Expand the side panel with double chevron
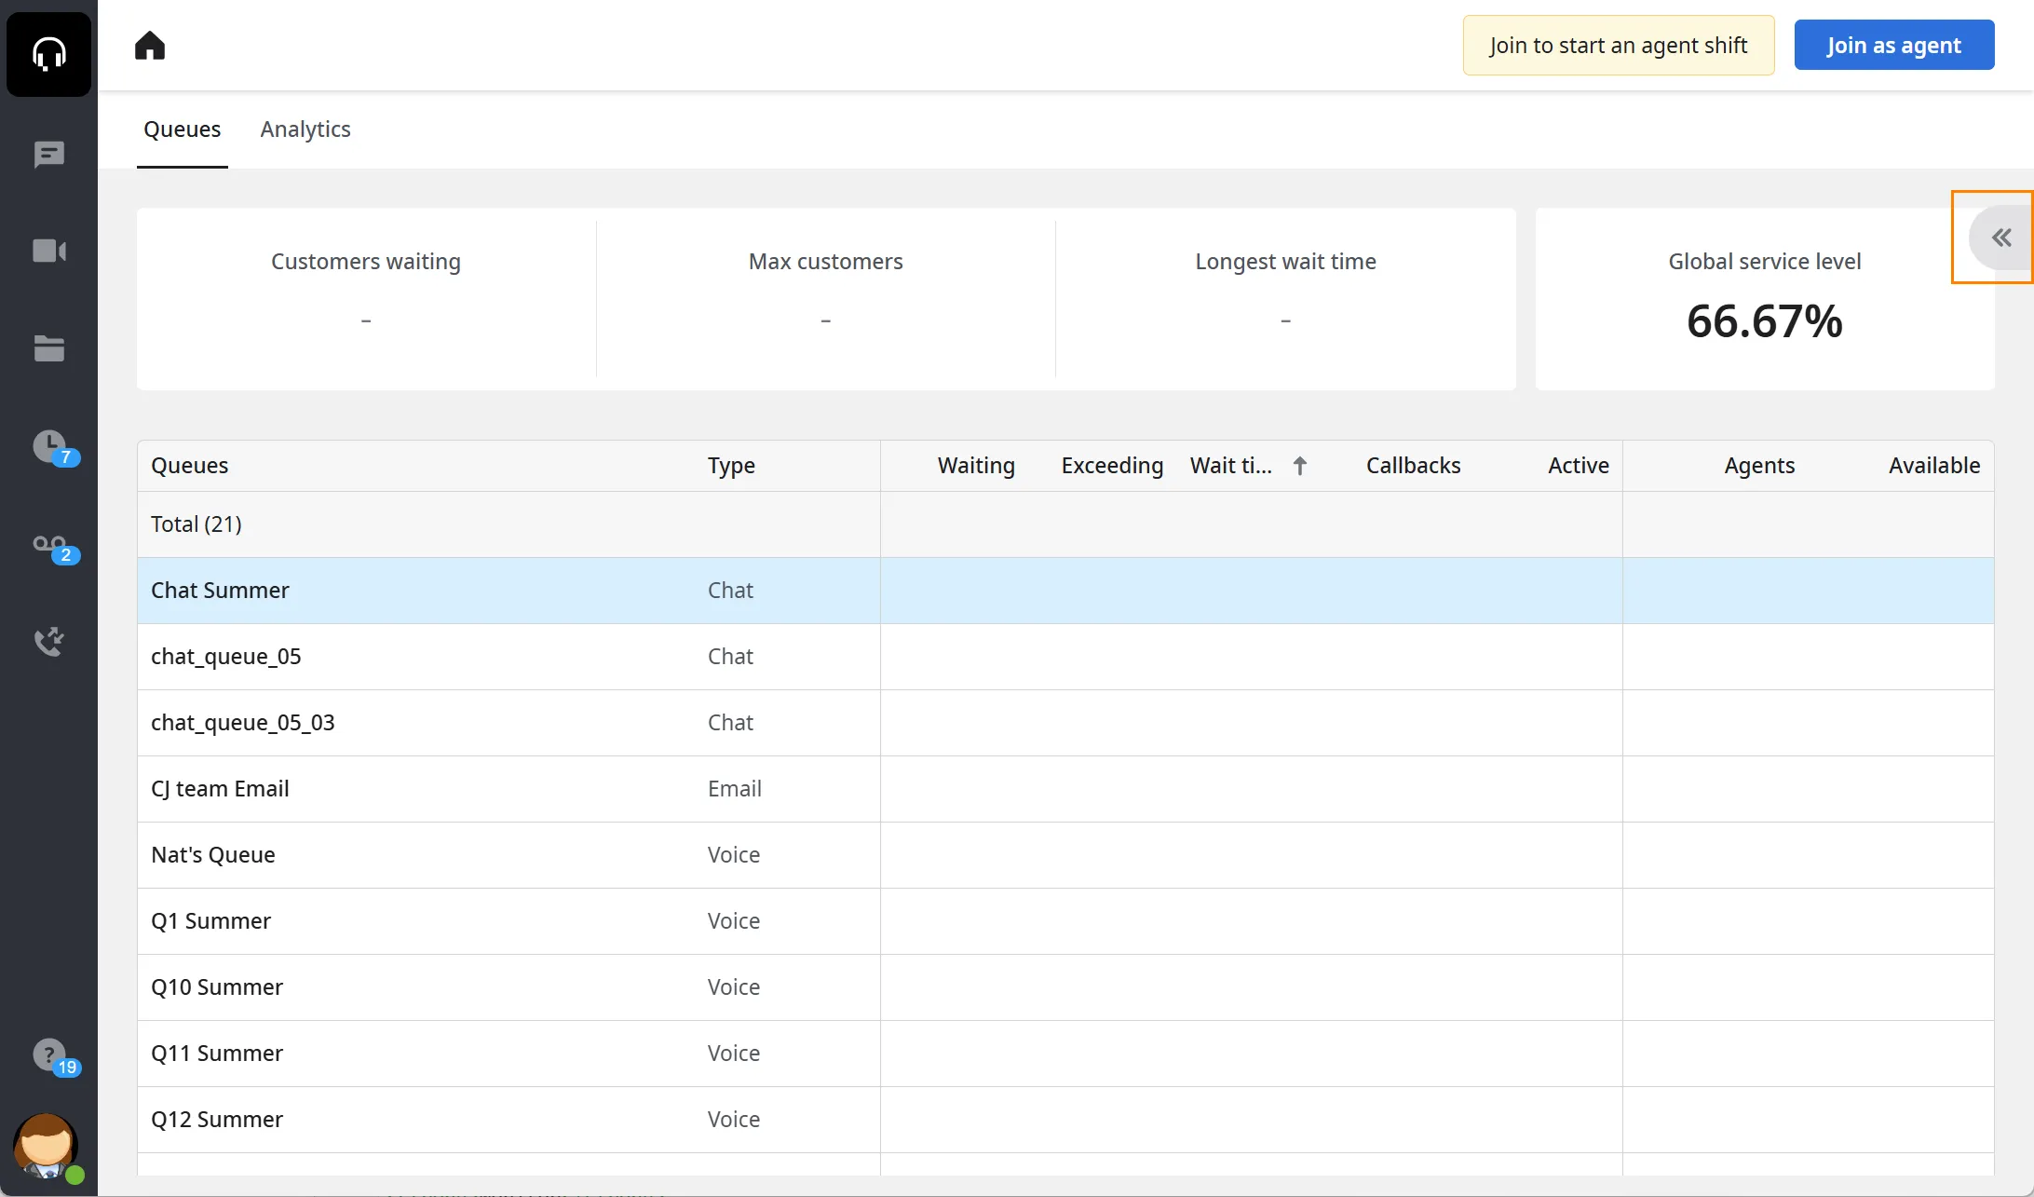The image size is (2034, 1197). coord(2000,238)
